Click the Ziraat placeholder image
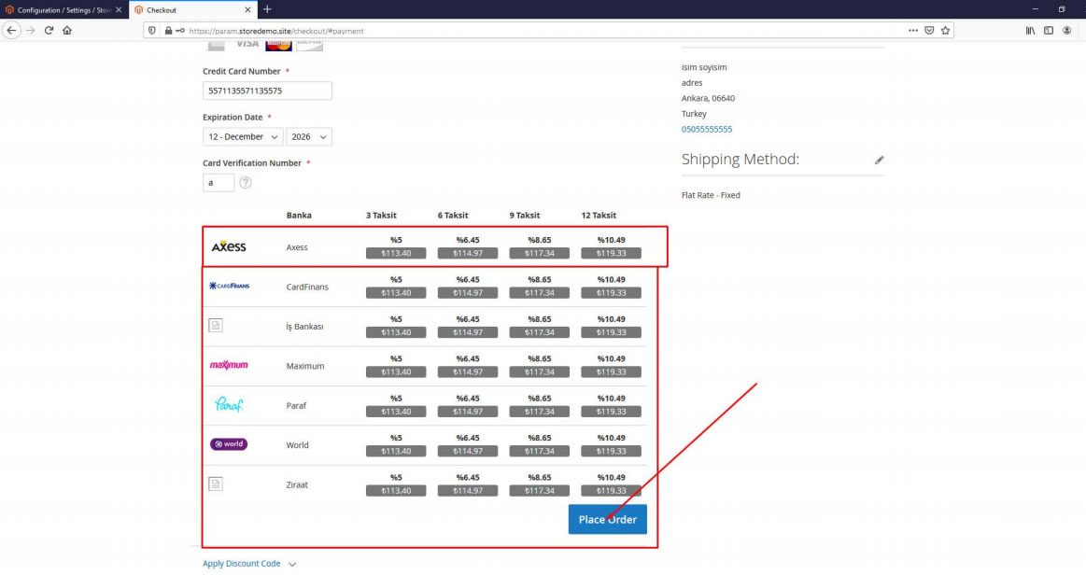 click(216, 484)
